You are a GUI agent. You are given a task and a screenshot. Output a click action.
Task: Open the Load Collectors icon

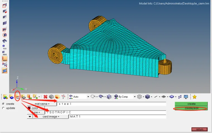[x=29, y=97]
